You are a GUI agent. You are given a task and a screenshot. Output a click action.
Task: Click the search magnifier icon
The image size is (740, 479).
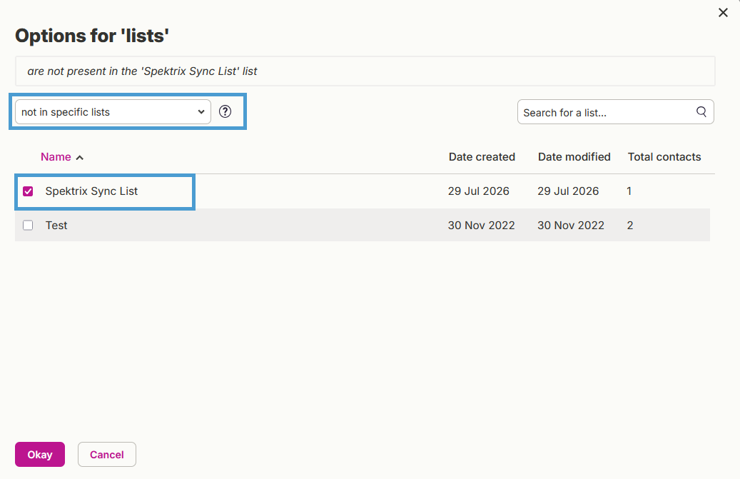click(701, 112)
